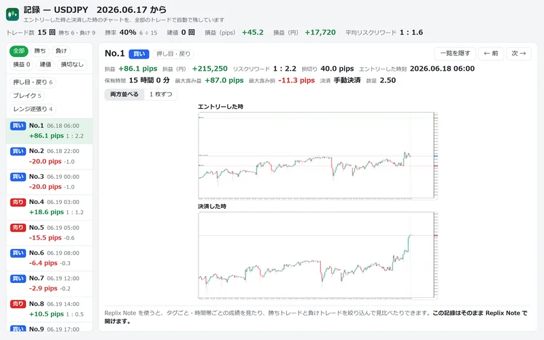This screenshot has width=544, height=340.
Task: Go to next trade with 次 →
Action: tap(519, 54)
